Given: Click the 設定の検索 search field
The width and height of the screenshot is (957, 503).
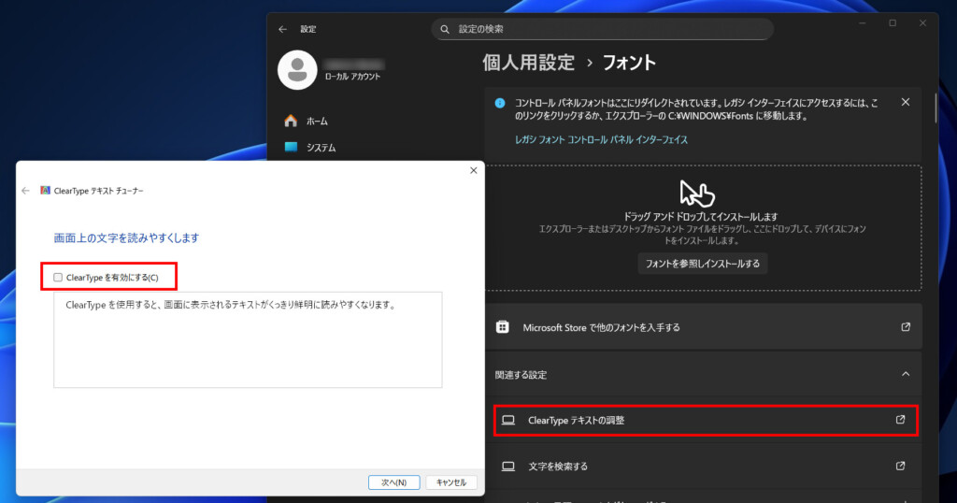Looking at the screenshot, I should click(603, 29).
